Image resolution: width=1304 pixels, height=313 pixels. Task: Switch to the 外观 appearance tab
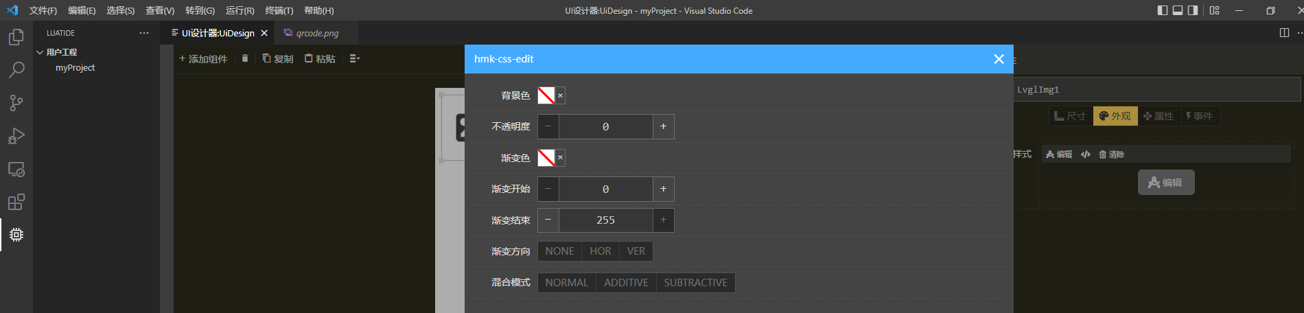point(1115,116)
